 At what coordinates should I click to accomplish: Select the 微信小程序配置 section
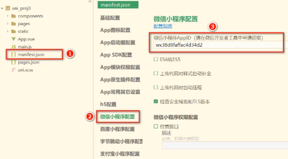pos(118,117)
